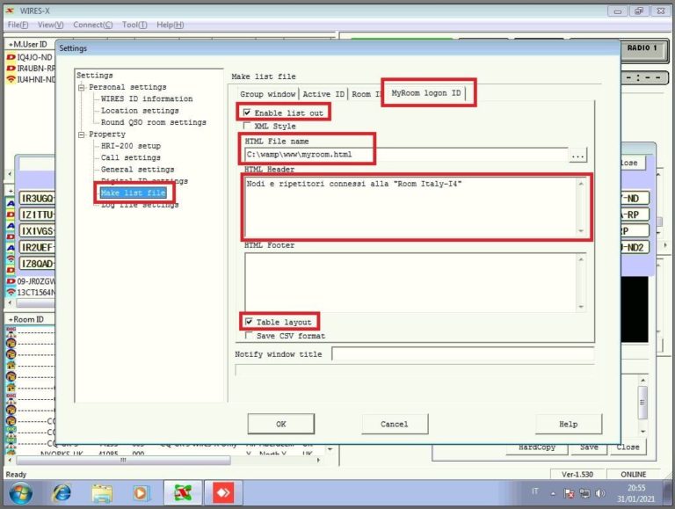Image resolution: width=675 pixels, height=509 pixels.
Task: Launch Internet Explorer from taskbar
Action: tap(62, 493)
